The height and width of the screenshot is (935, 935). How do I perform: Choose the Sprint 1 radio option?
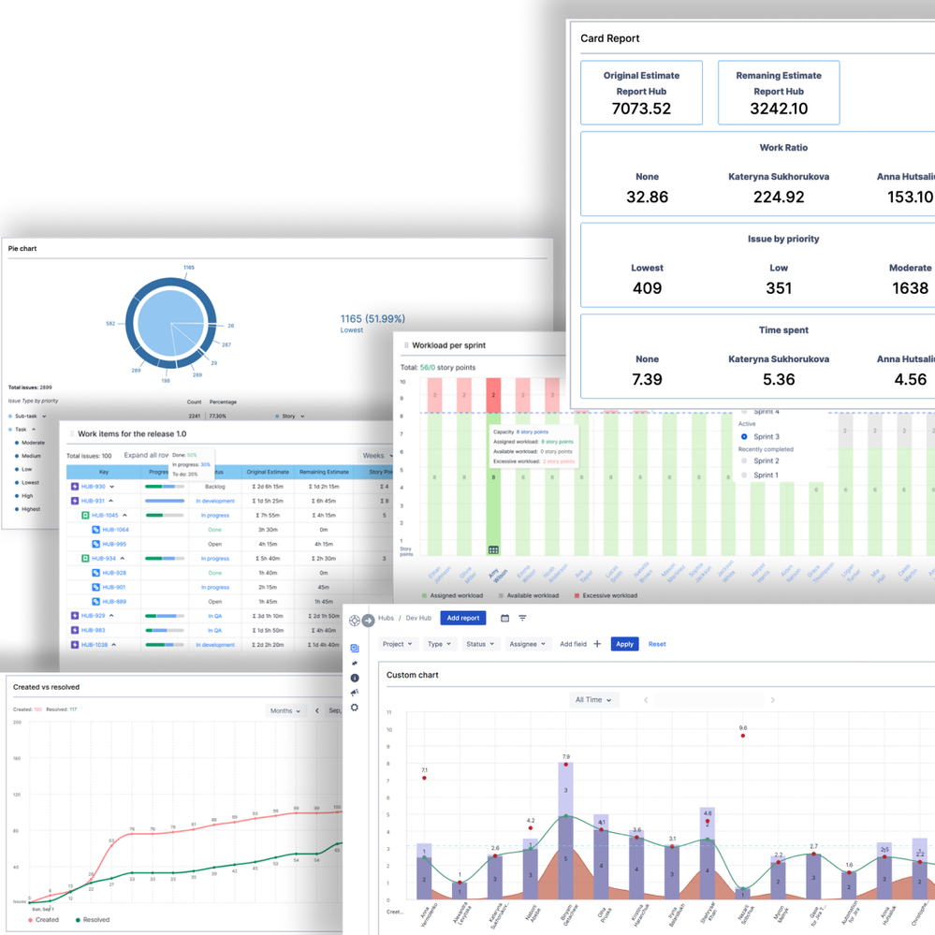744,475
